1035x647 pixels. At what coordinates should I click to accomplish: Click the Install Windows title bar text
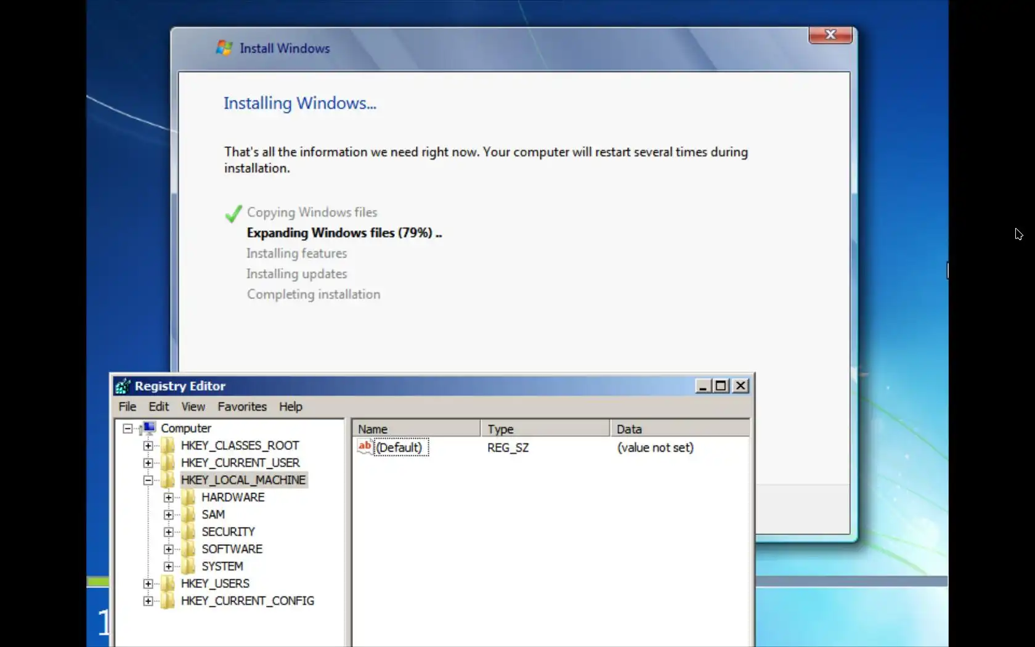[285, 48]
